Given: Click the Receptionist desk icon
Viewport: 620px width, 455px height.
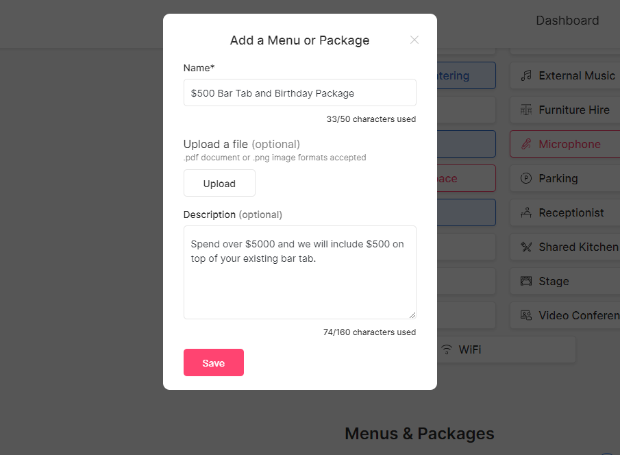Looking at the screenshot, I should tap(526, 212).
